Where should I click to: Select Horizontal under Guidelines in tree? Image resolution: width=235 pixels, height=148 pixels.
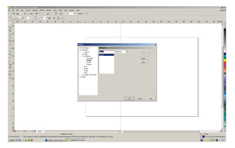90,58
